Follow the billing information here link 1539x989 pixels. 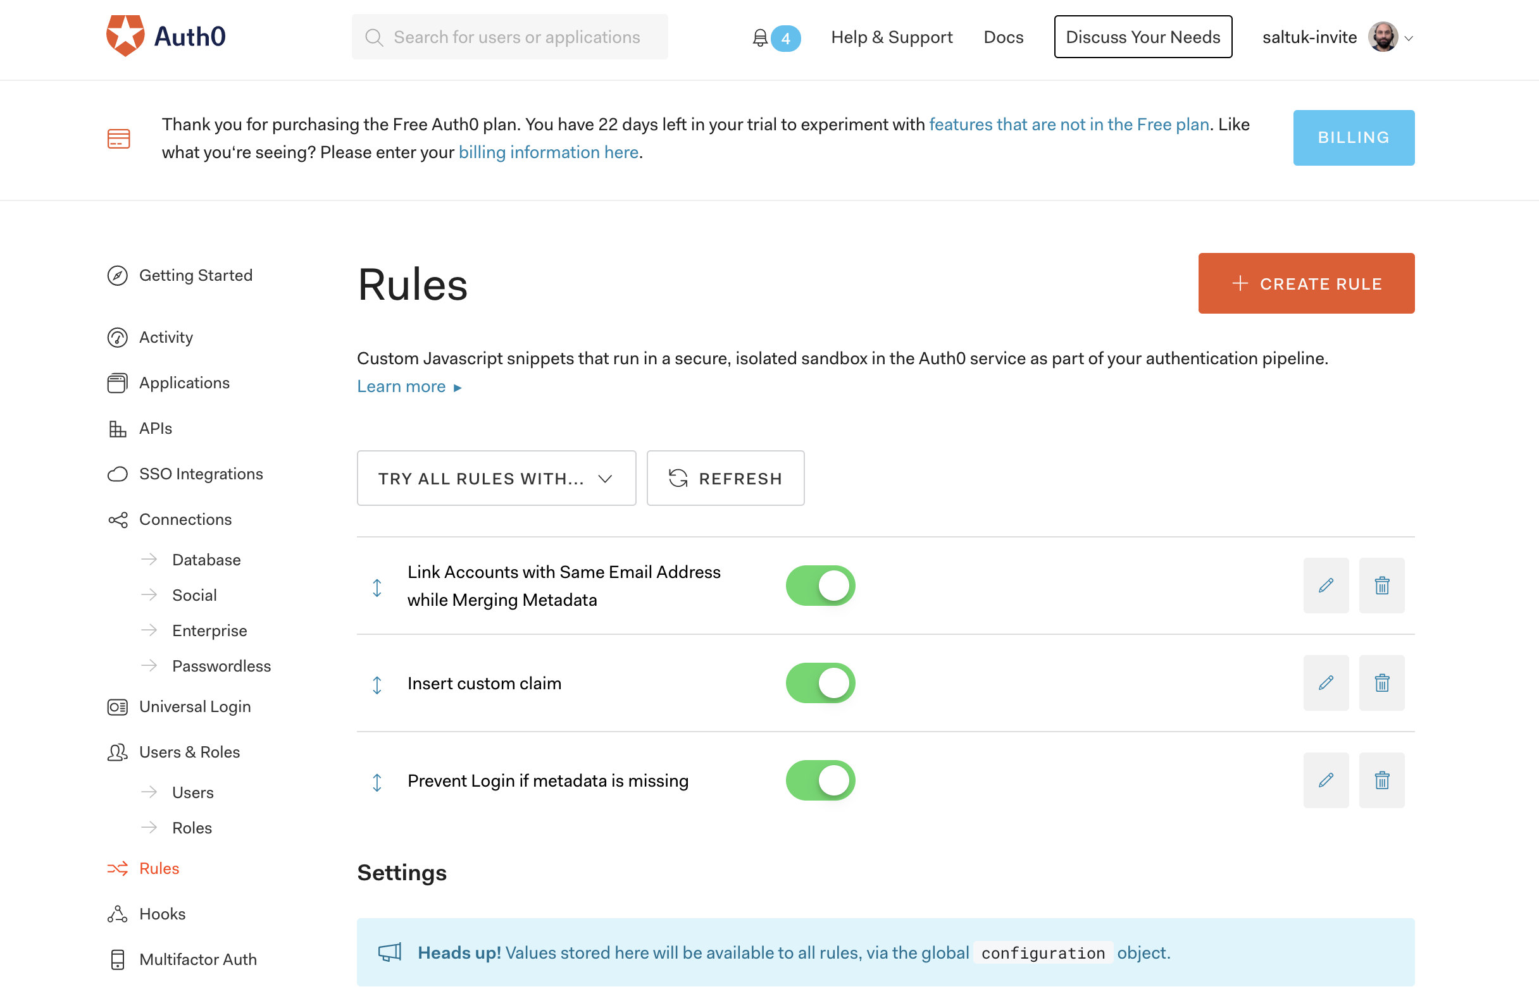click(x=548, y=152)
